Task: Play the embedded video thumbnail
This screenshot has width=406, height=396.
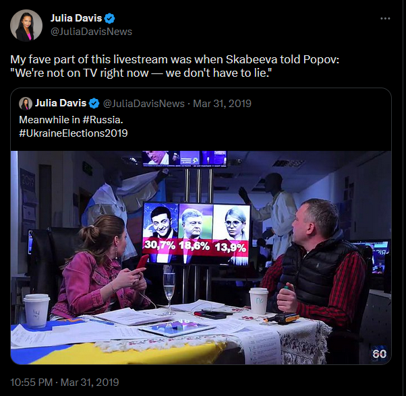Action: click(x=201, y=257)
